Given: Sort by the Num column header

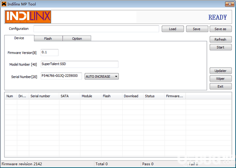Looking at the screenshot, I should coord(11,96).
